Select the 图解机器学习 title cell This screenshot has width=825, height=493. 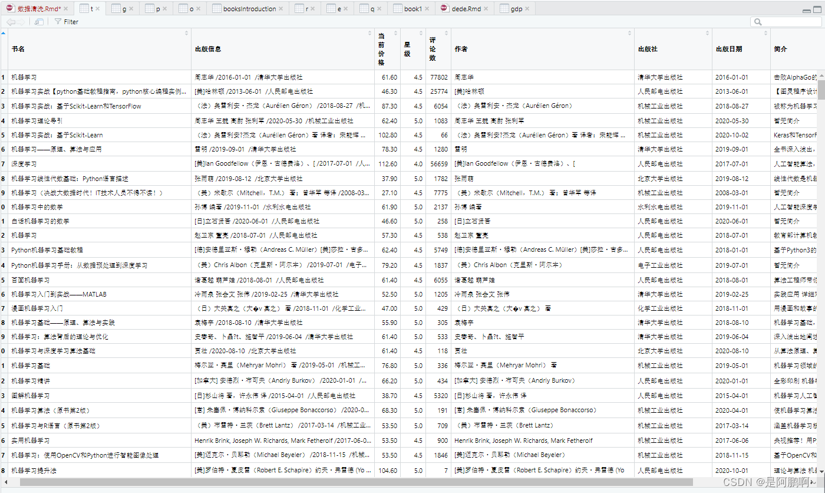click(x=99, y=396)
